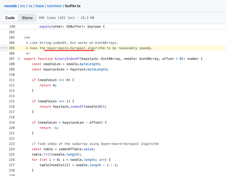Navigate to the src folder breadcrumb
Image resolution: width=226 pixels, height=176 pixels.
pos(23,6)
